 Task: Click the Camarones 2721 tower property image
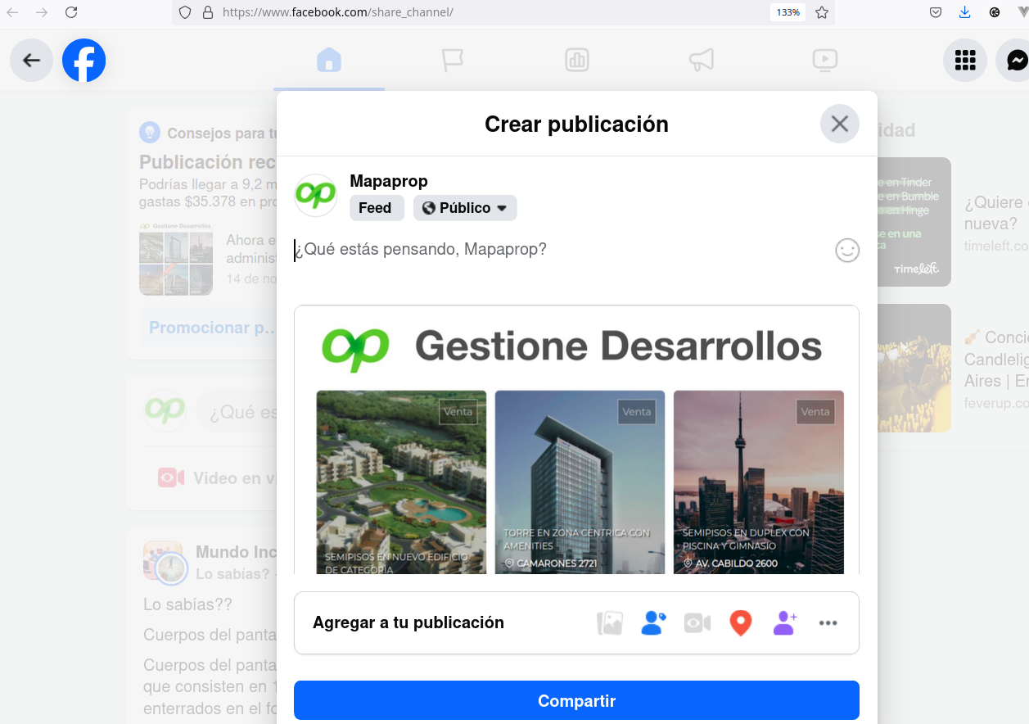pyautogui.click(x=580, y=482)
